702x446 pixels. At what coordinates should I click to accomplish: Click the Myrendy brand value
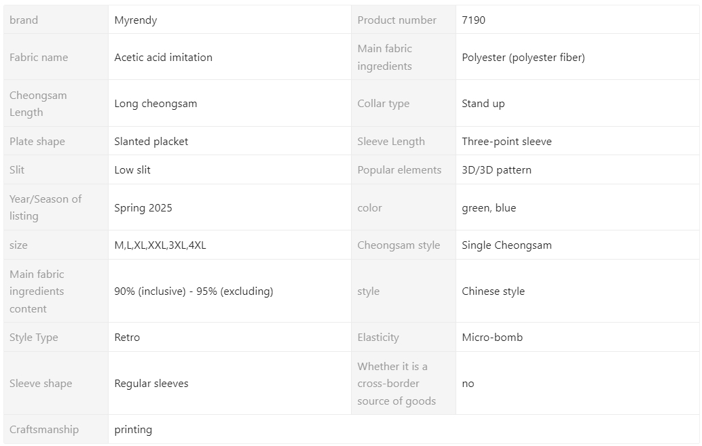136,20
